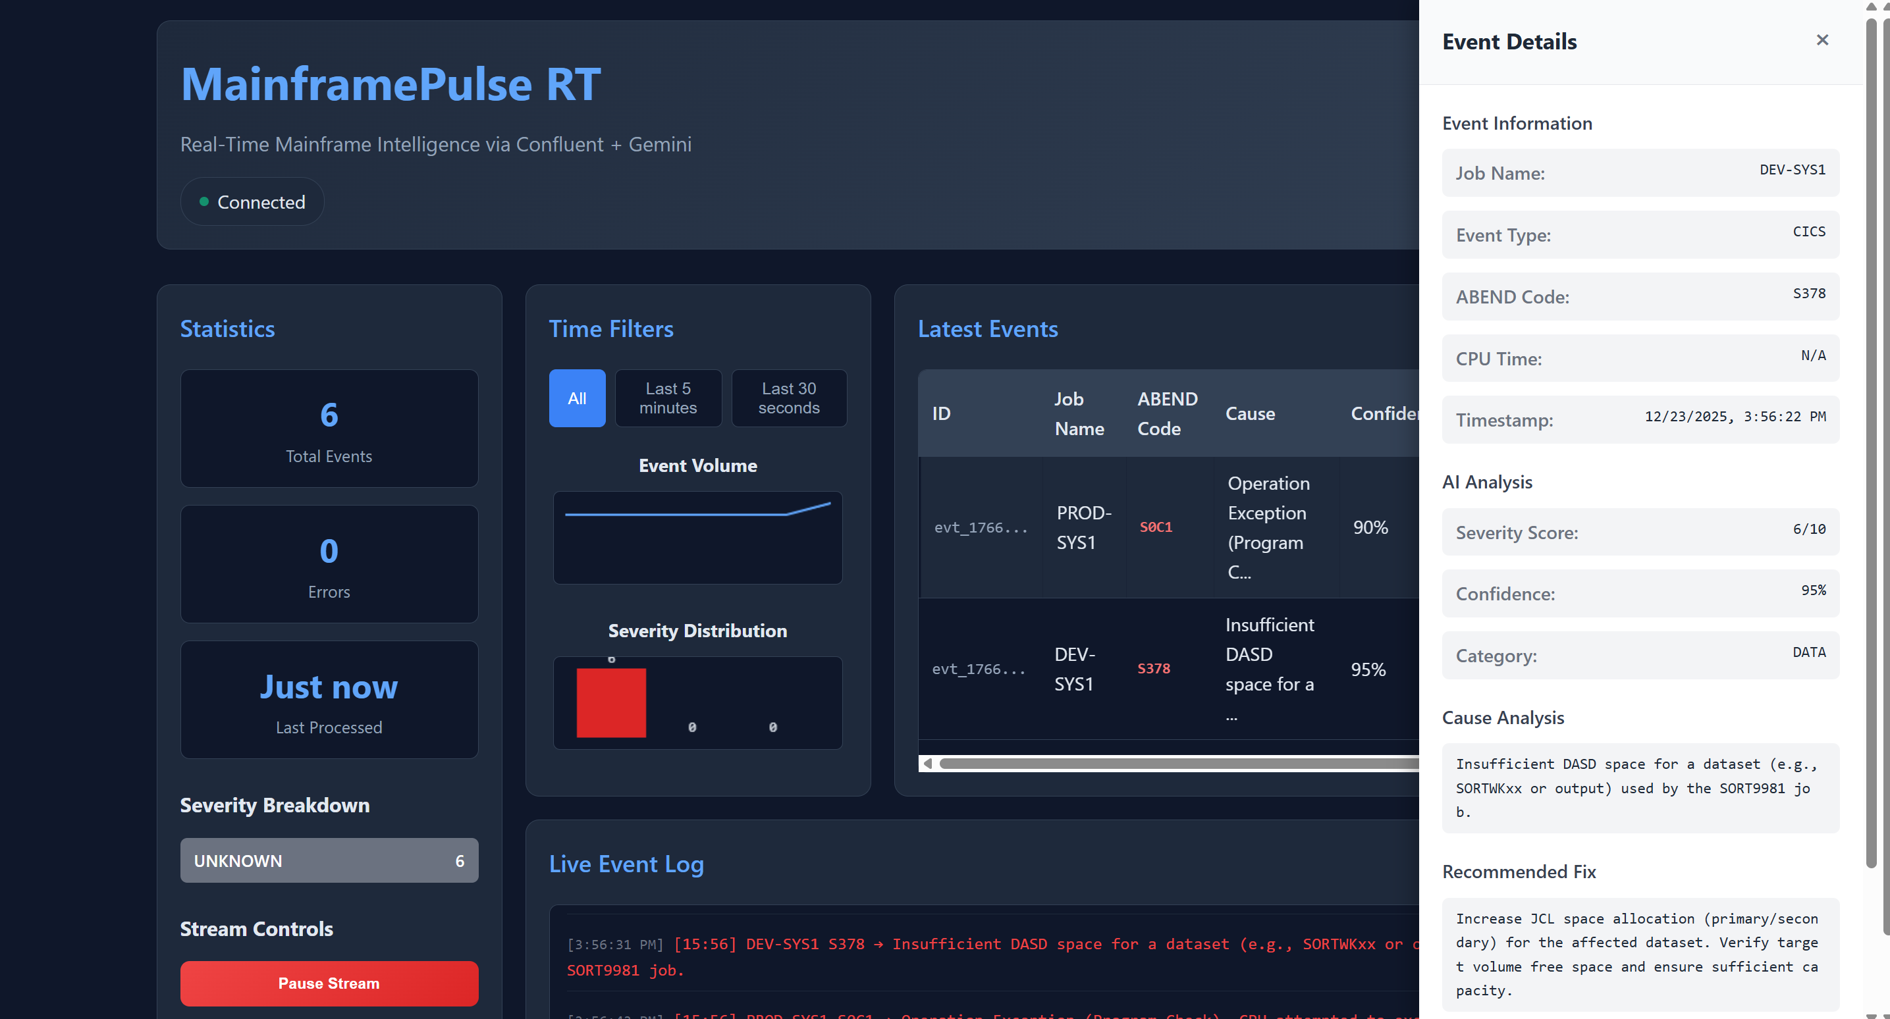
Task: Click the Event Volume line chart
Action: [x=697, y=537]
